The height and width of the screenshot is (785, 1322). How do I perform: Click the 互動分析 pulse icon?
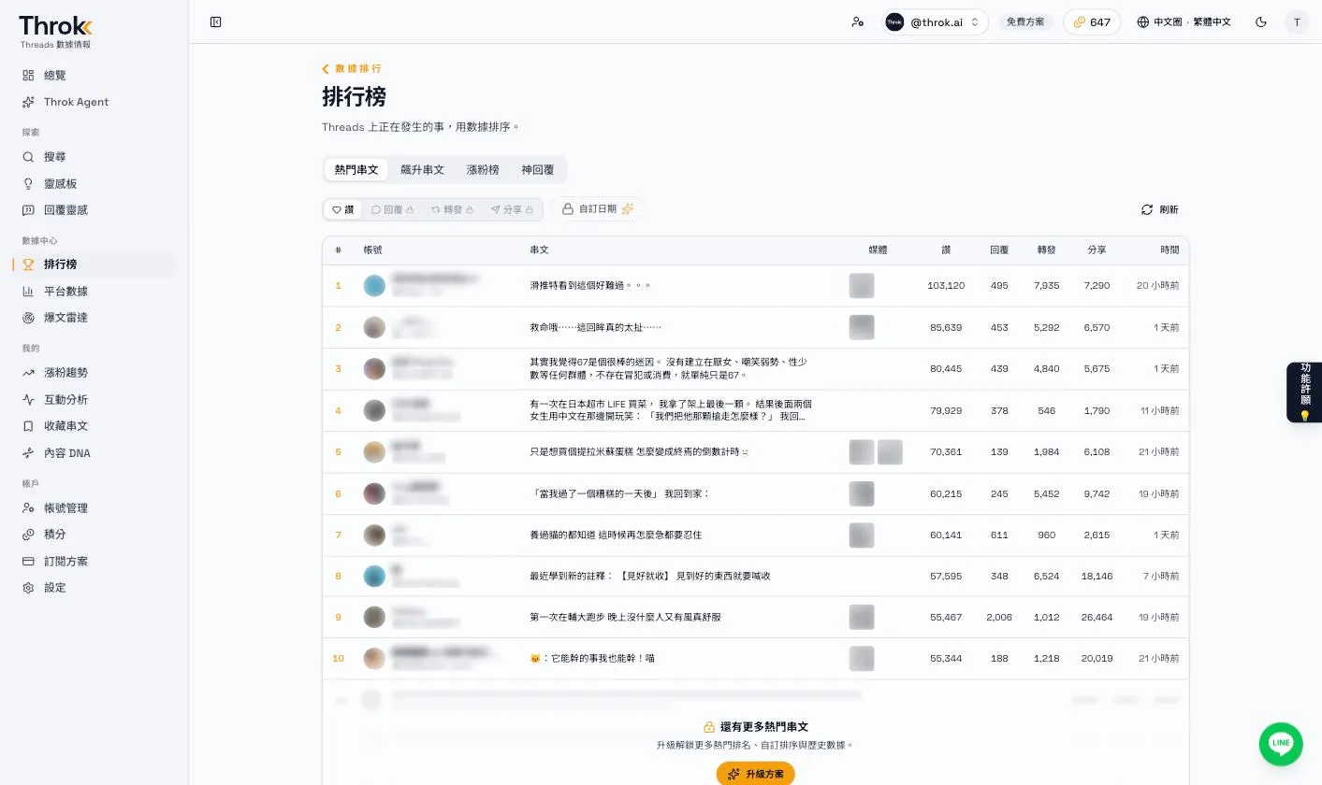[28, 399]
